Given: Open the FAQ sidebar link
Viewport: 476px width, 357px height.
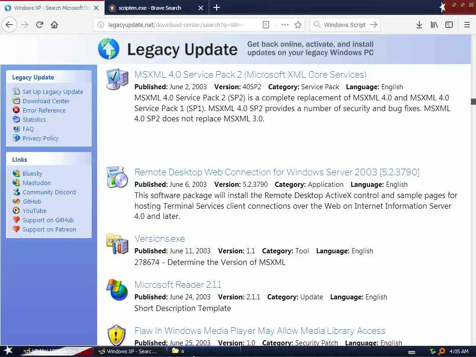Looking at the screenshot, I should point(28,129).
